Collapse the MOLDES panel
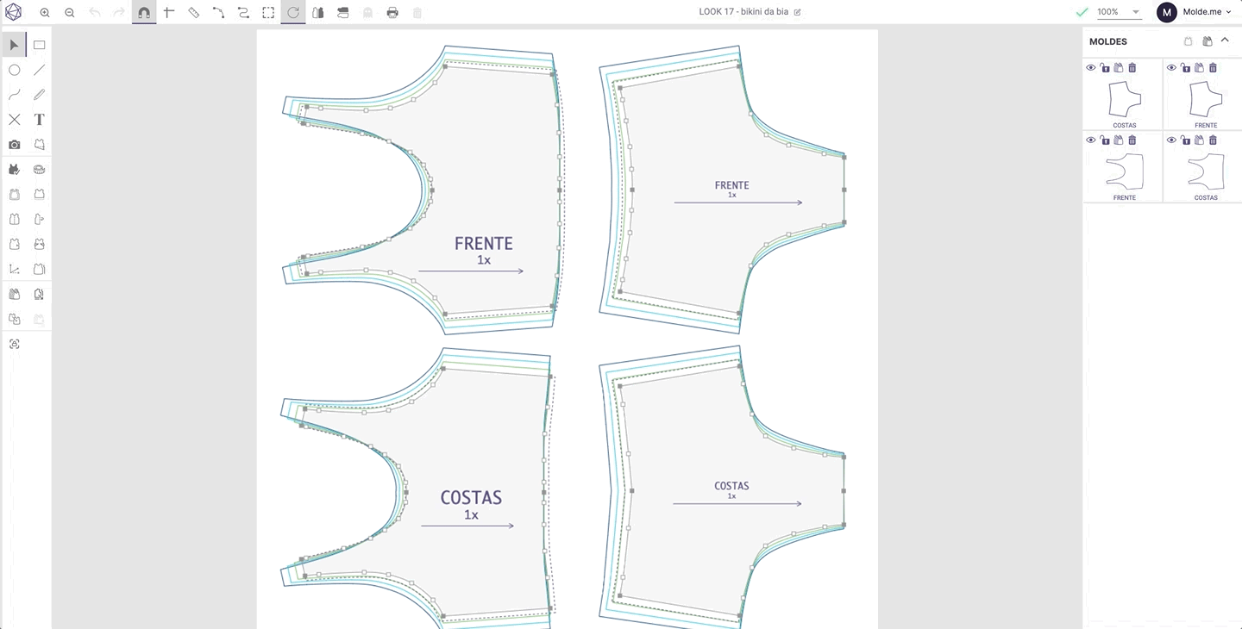 1225,40
